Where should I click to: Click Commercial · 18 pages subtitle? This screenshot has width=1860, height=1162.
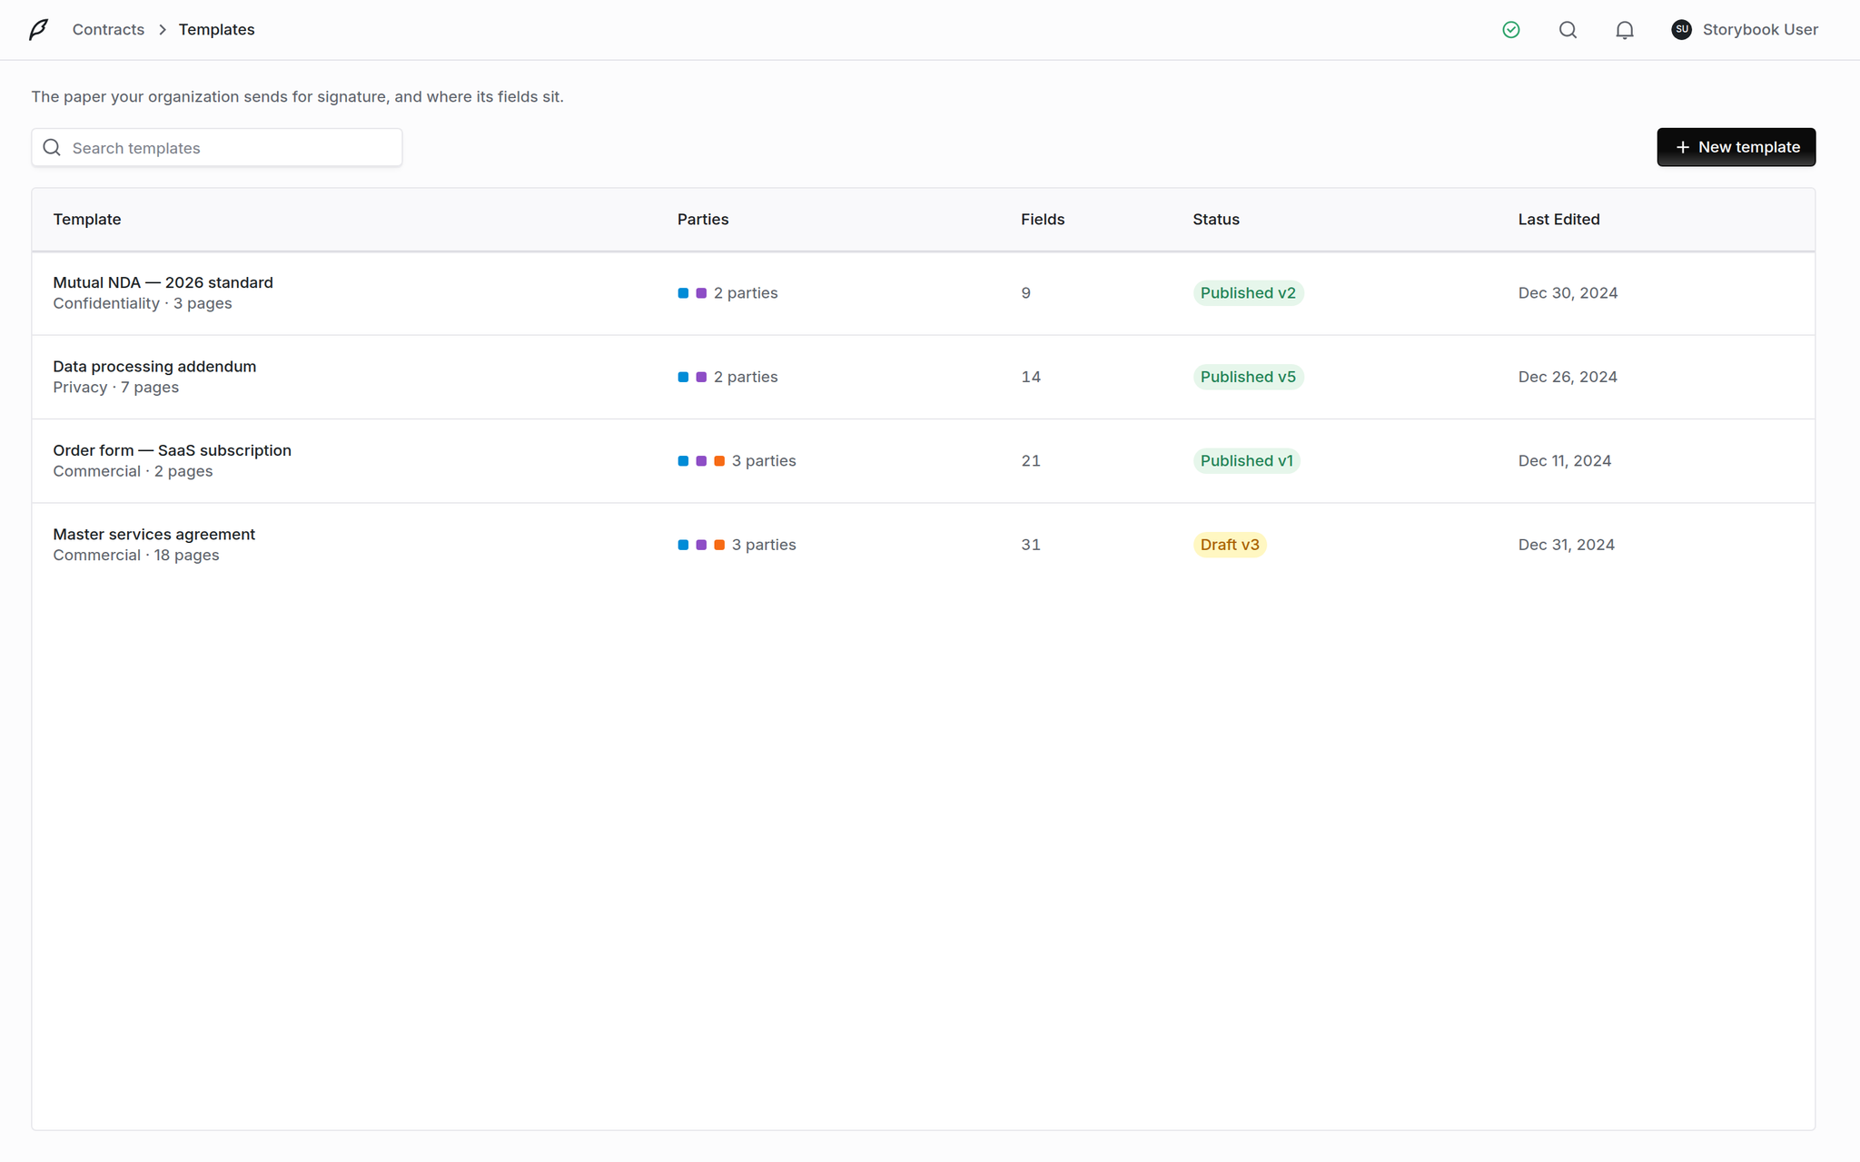(136, 556)
